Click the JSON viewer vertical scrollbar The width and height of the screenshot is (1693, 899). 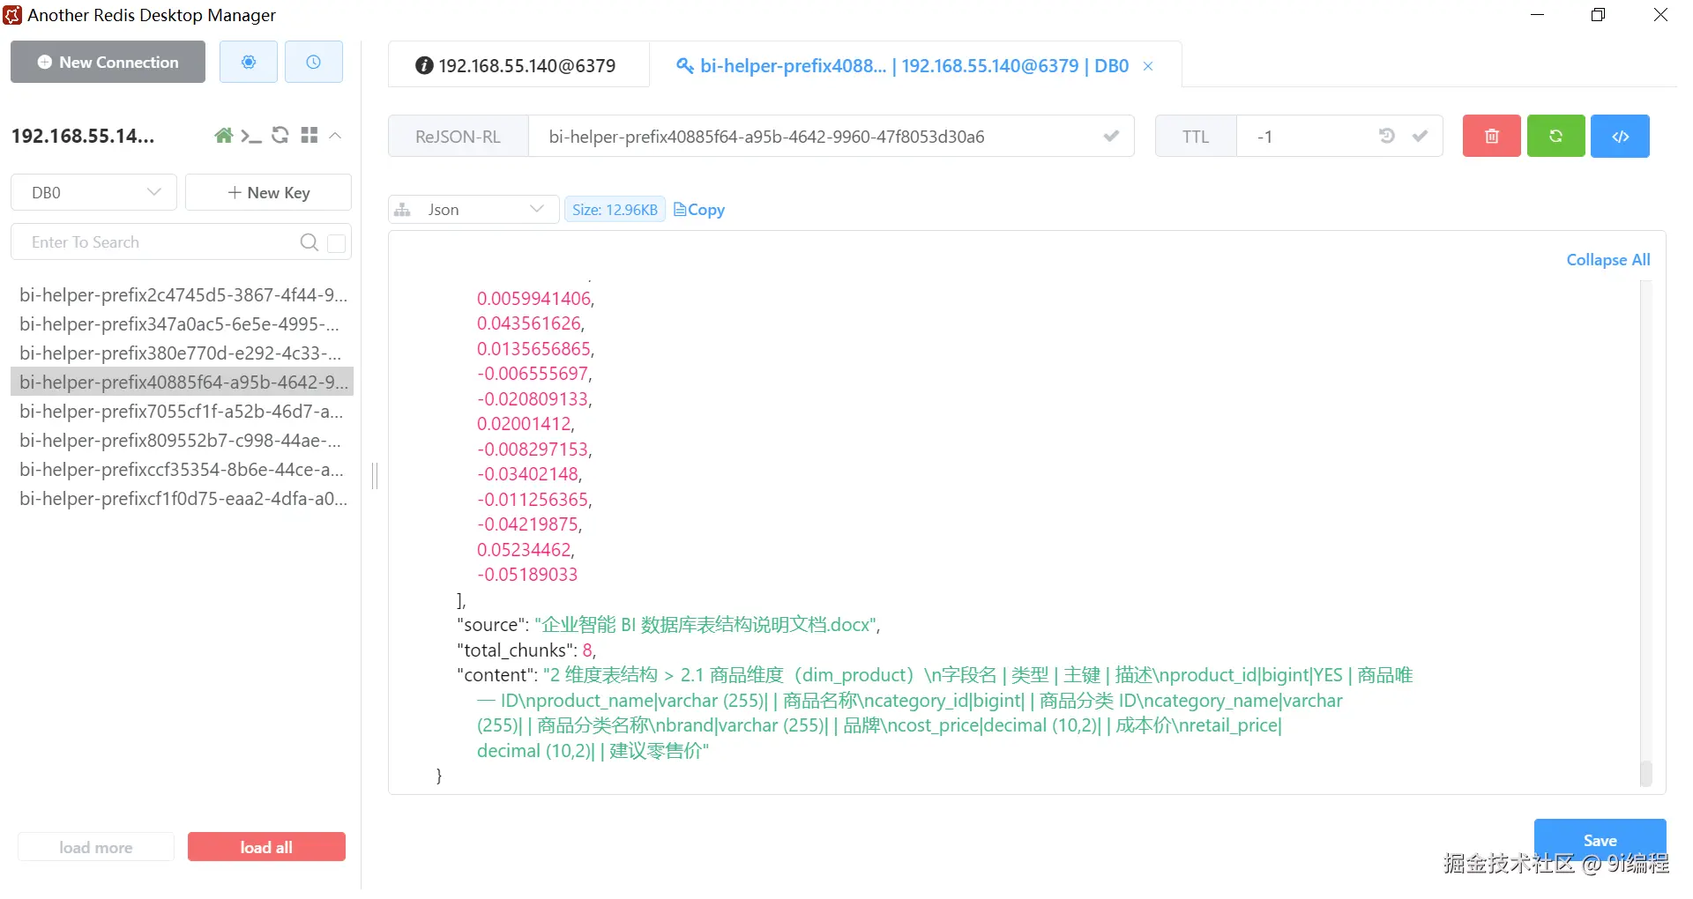[x=1645, y=772]
